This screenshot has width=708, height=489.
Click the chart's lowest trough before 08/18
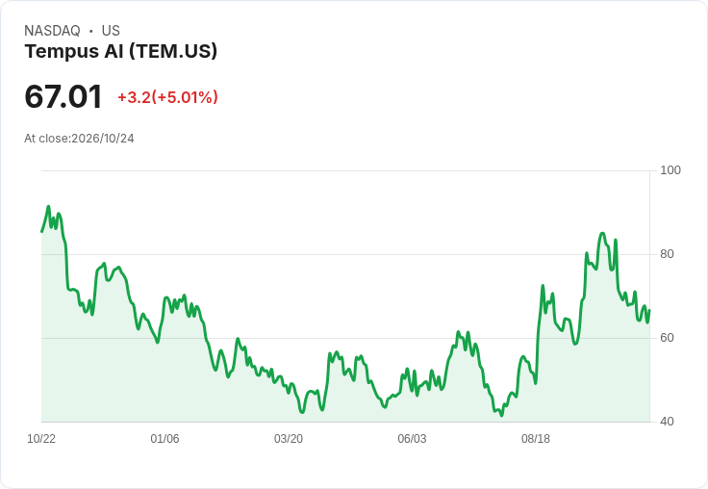coord(501,415)
